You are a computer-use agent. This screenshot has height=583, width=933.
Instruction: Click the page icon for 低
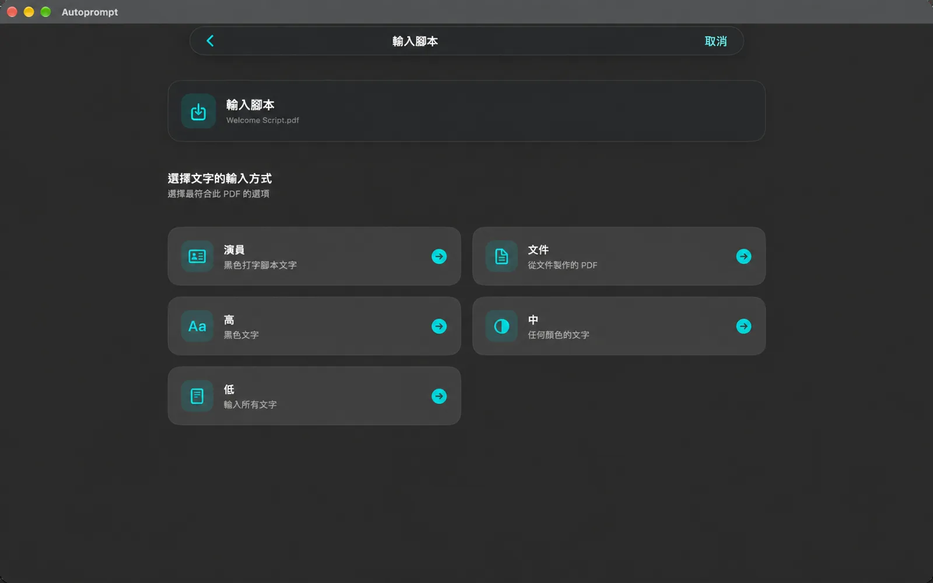click(x=197, y=396)
